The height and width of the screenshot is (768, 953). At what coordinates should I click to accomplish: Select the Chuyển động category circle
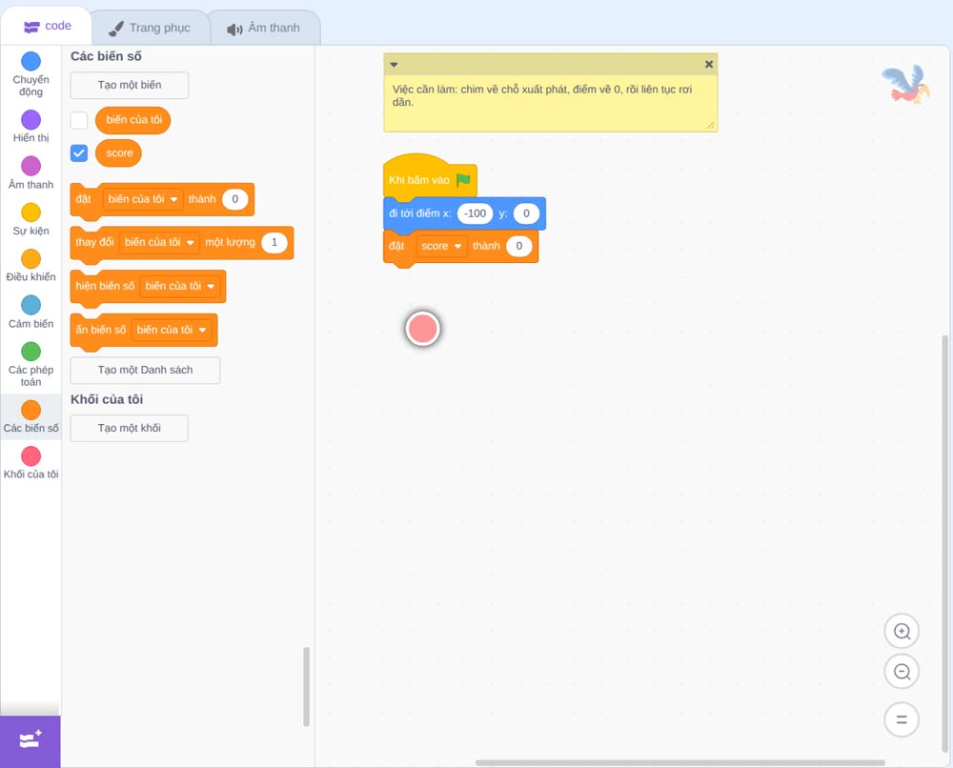pyautogui.click(x=31, y=61)
